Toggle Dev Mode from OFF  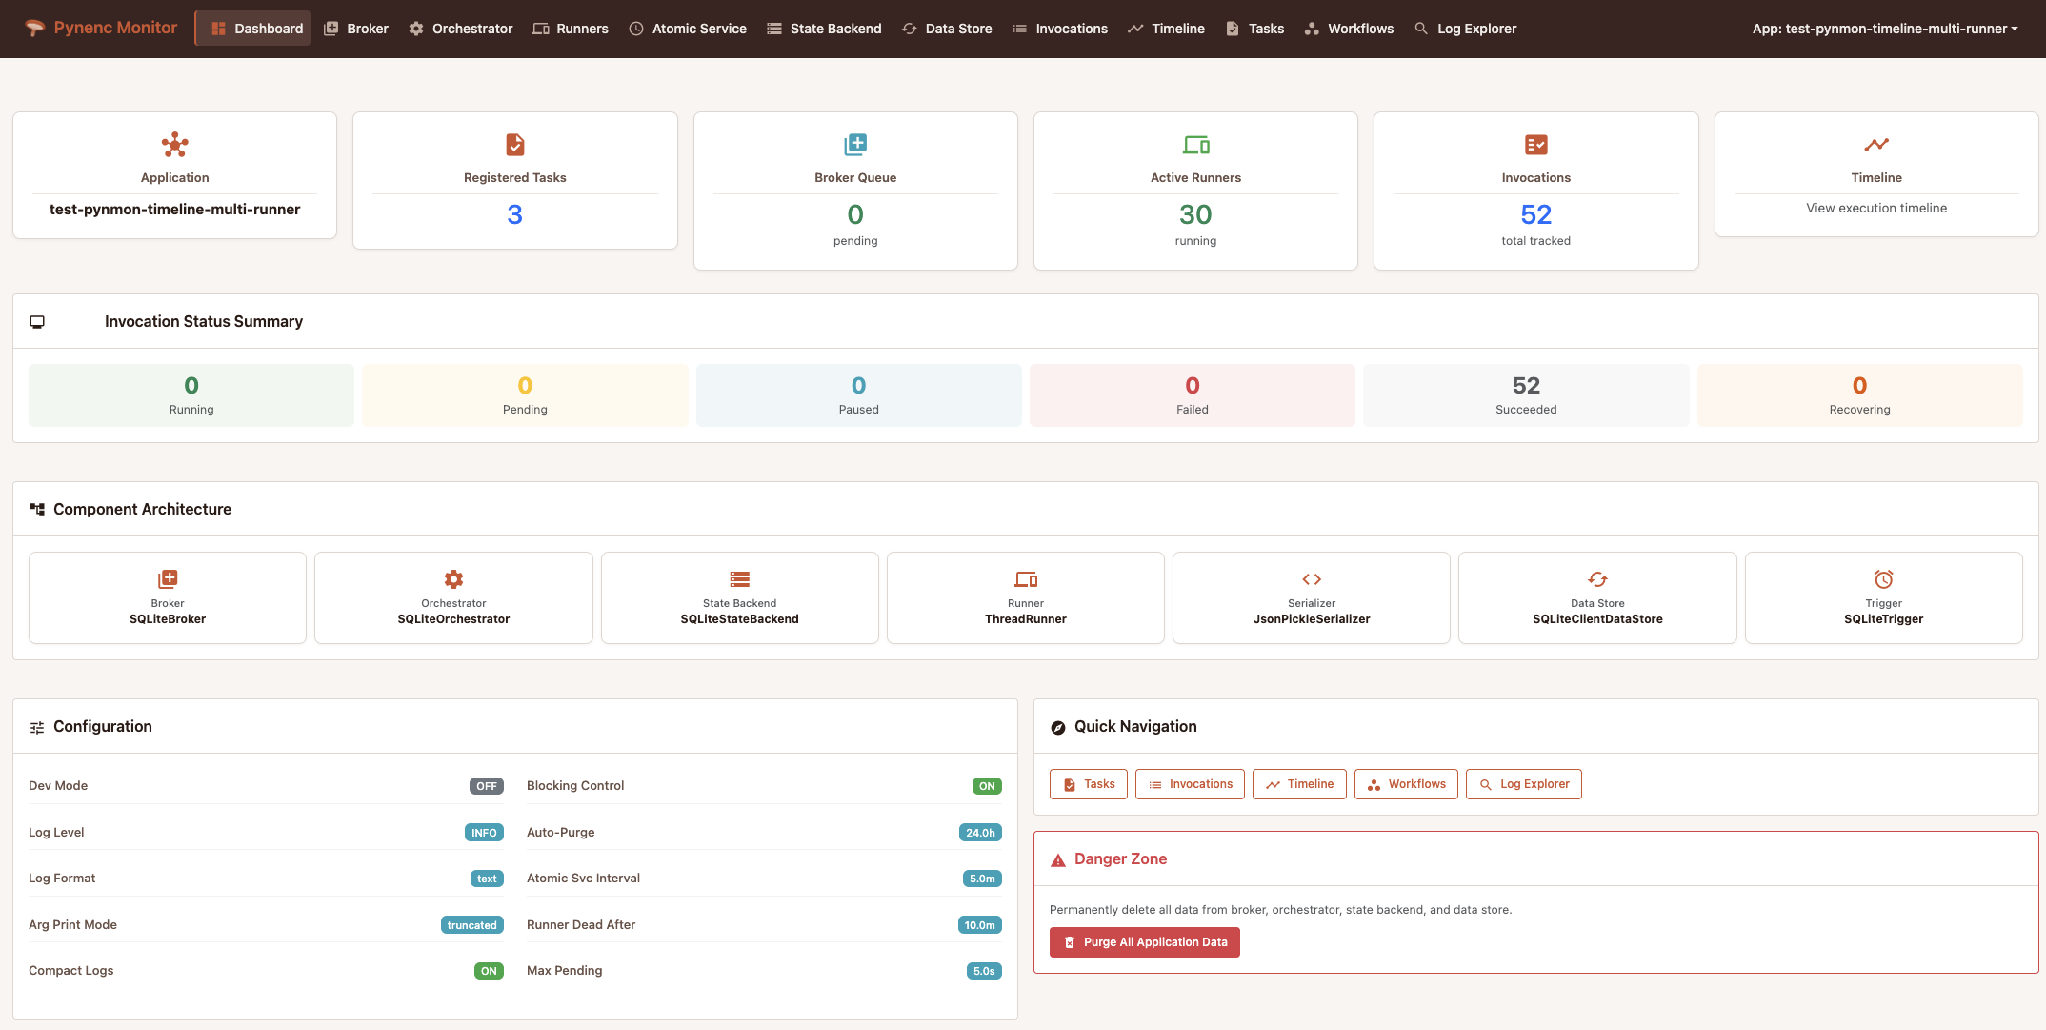pos(486,785)
